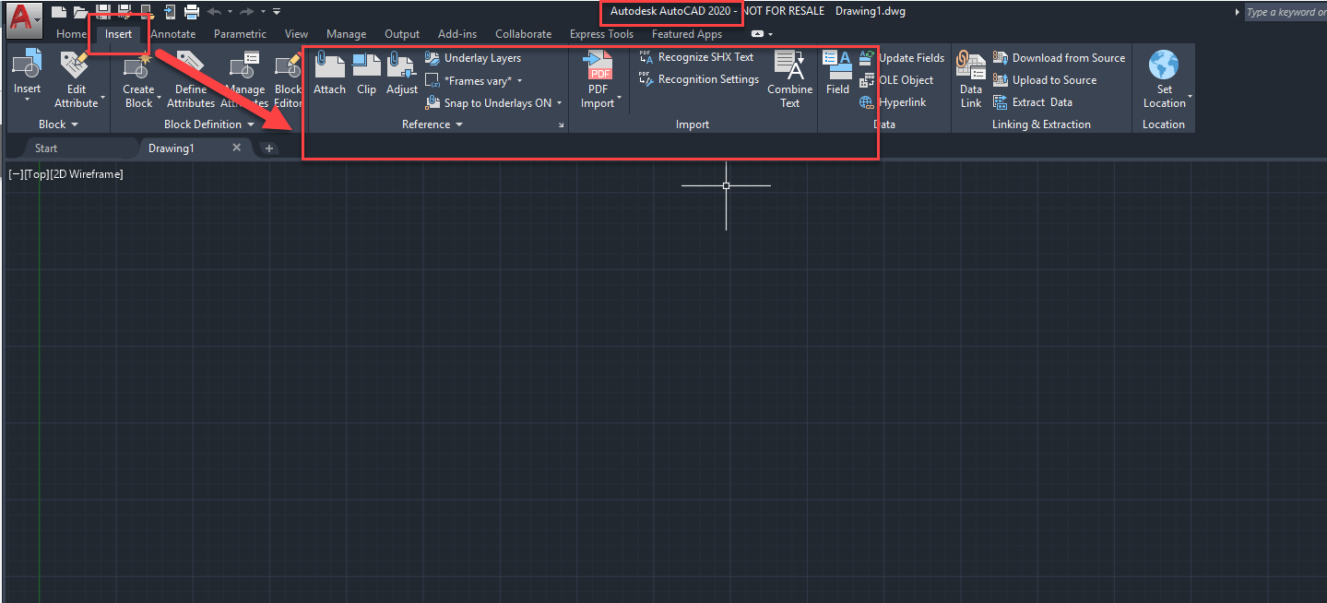Select the Create Block tool
1327x603 pixels.
[138, 78]
